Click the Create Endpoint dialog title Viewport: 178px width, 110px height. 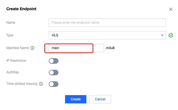pos(21,9)
